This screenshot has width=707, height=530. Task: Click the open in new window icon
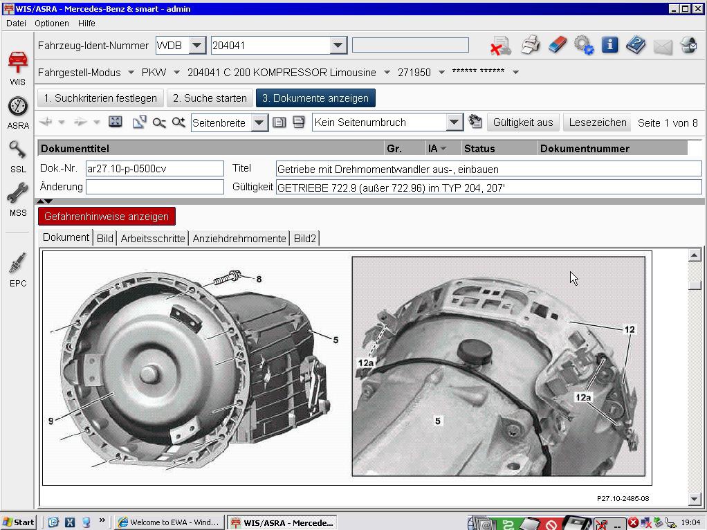pos(139,122)
